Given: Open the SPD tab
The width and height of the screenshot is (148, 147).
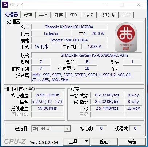Looking at the screenshot, I should tap(73, 15).
